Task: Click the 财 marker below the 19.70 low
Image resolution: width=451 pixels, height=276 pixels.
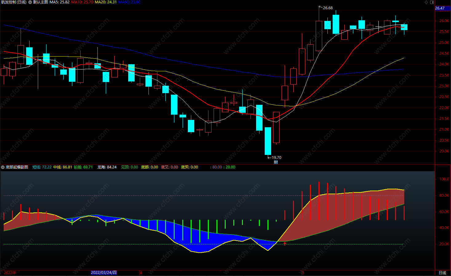Action: [276, 162]
